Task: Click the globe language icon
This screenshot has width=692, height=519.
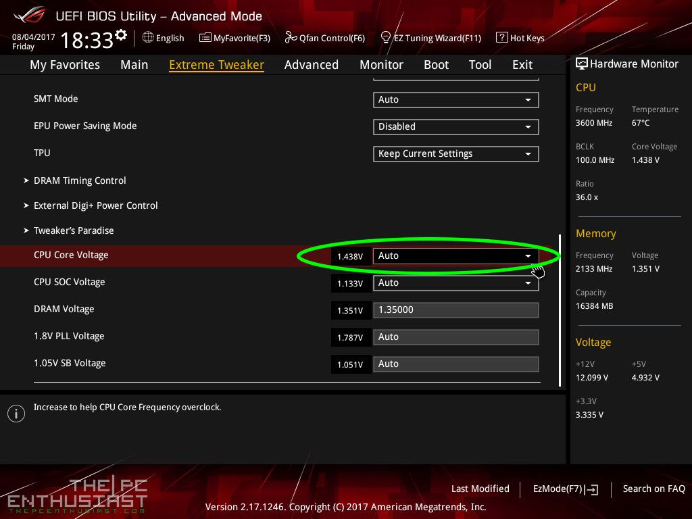Action: [x=148, y=38]
